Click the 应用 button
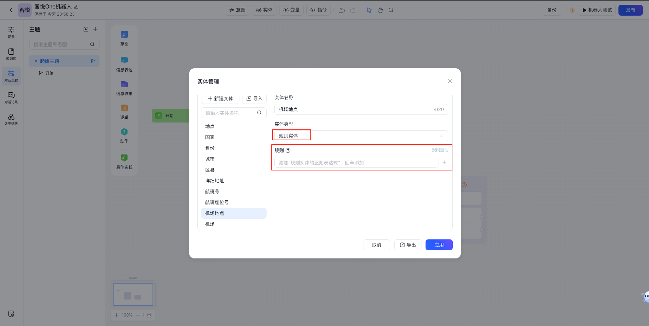The image size is (649, 326). tap(439, 245)
